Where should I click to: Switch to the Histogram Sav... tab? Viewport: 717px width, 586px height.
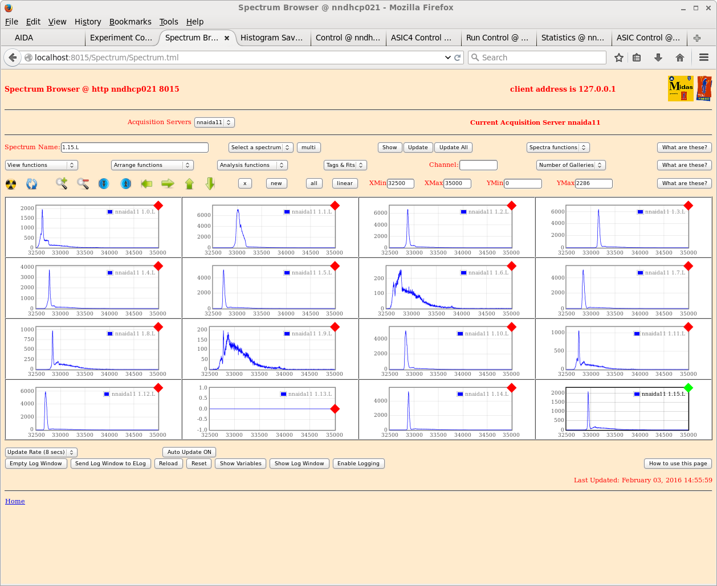coord(272,38)
